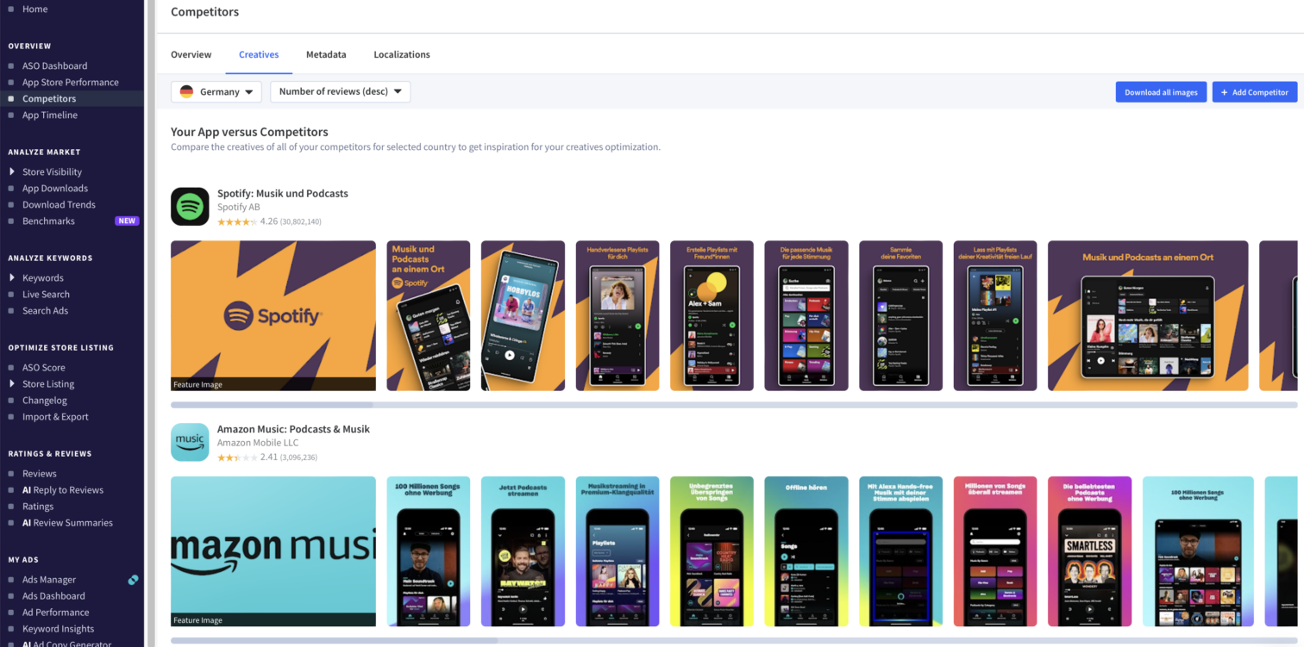This screenshot has width=1304, height=647.
Task: Click the Germany flag icon
Action: tap(186, 91)
